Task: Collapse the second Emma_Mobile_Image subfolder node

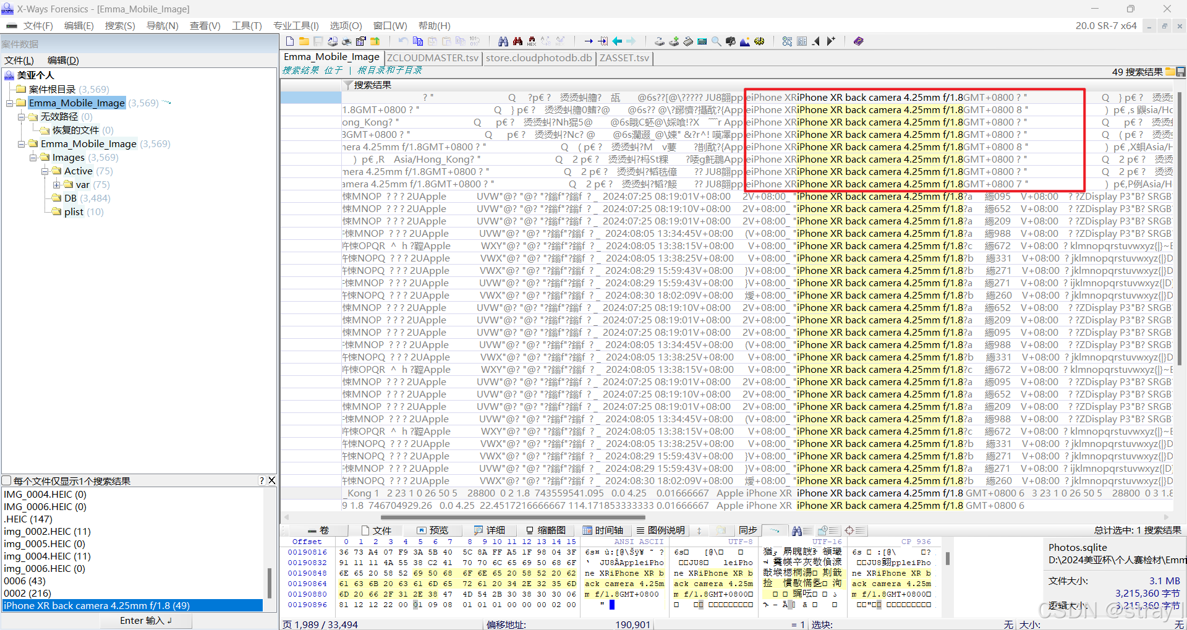Action: click(22, 144)
